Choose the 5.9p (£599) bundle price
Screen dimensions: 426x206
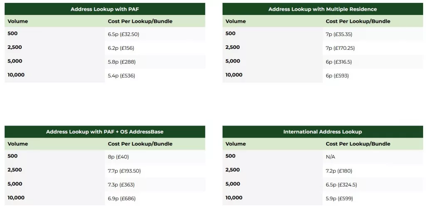tap(339, 199)
